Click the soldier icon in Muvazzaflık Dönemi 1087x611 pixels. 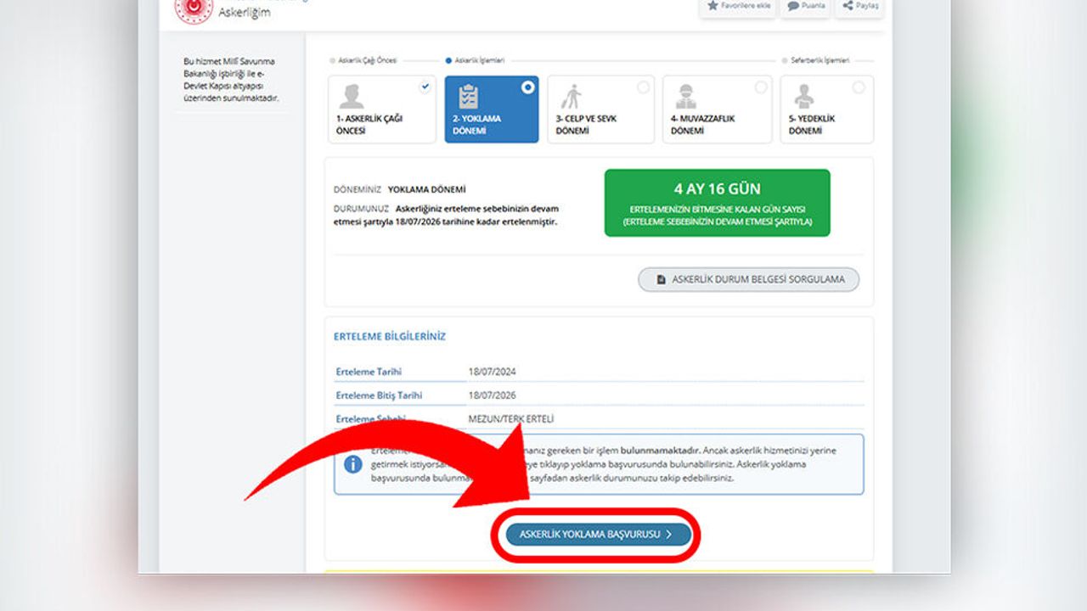[688, 97]
